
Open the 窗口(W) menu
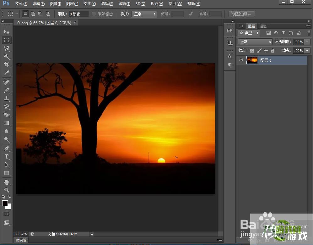(175, 4)
